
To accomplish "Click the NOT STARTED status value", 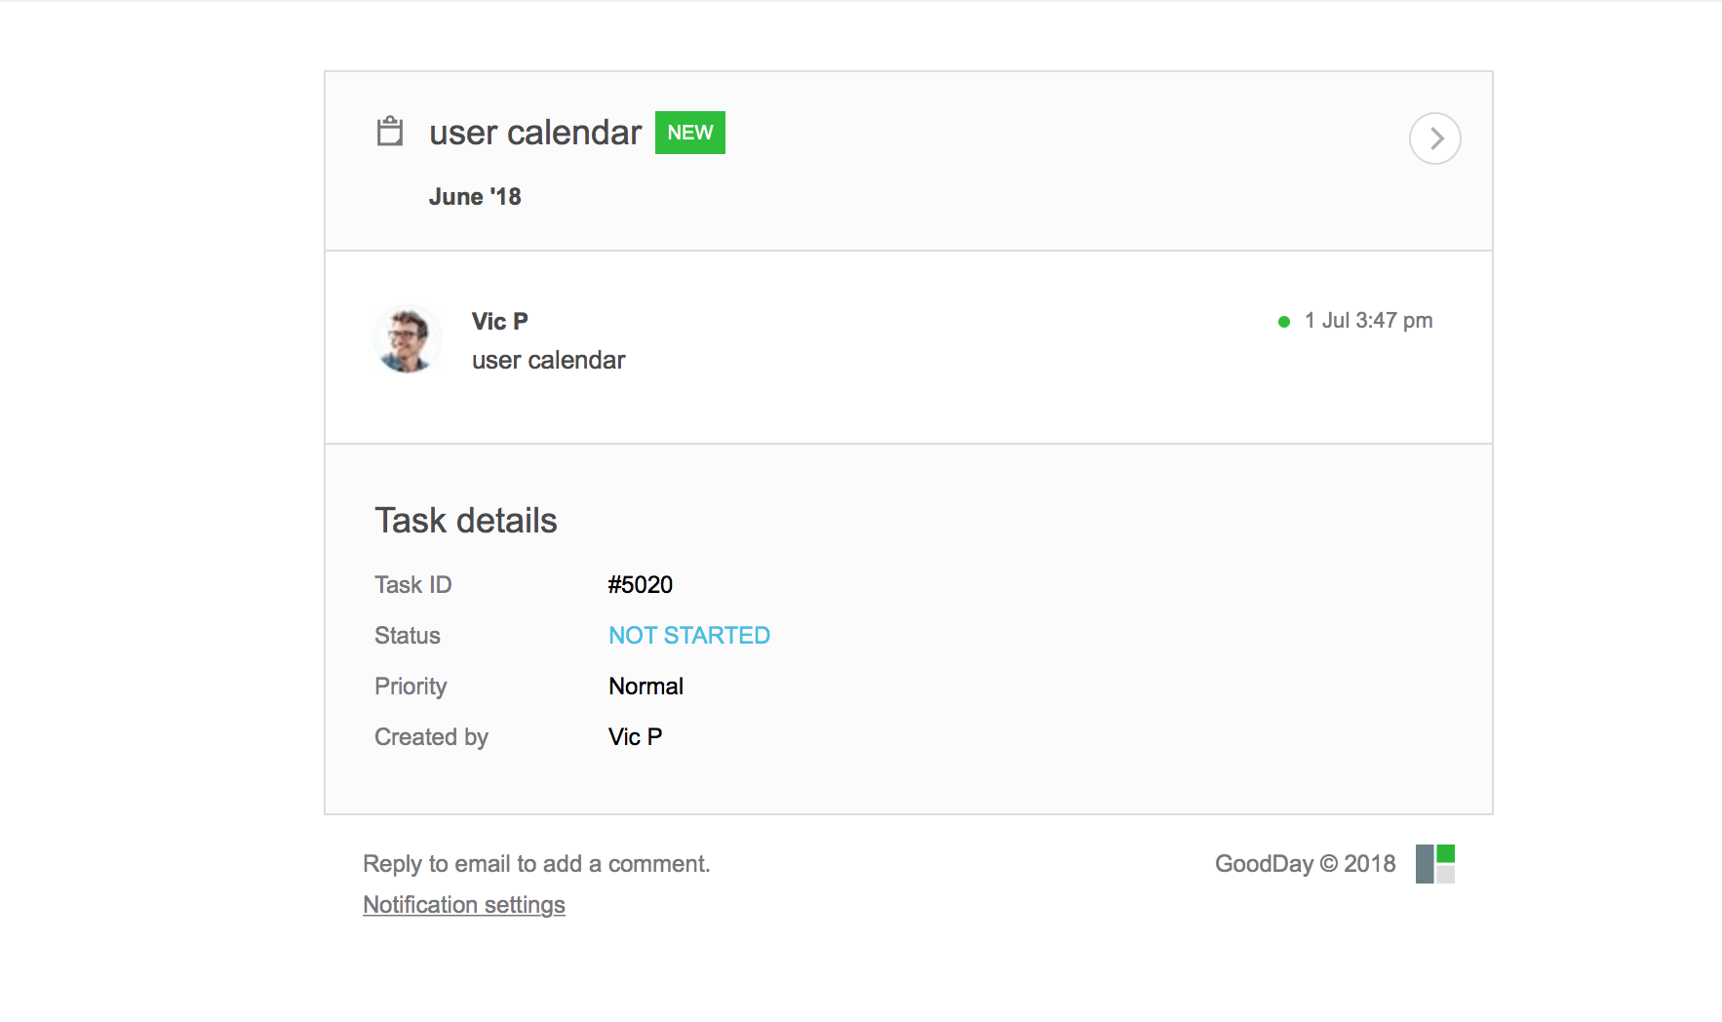I will click(x=689, y=636).
